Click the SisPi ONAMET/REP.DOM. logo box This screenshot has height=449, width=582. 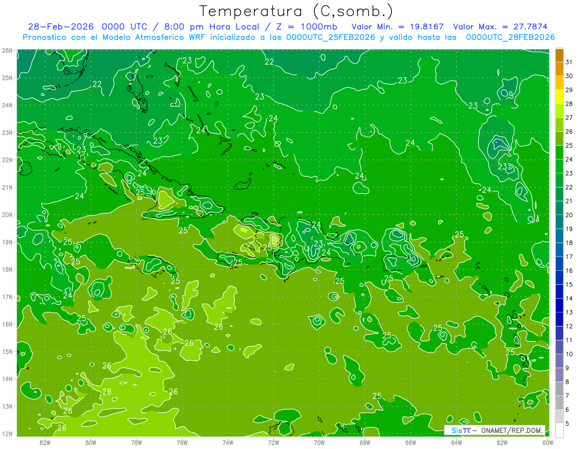point(495,430)
